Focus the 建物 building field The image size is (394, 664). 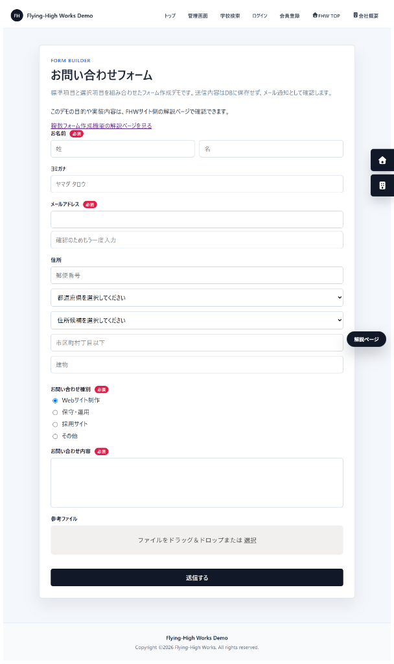pyautogui.click(x=197, y=364)
